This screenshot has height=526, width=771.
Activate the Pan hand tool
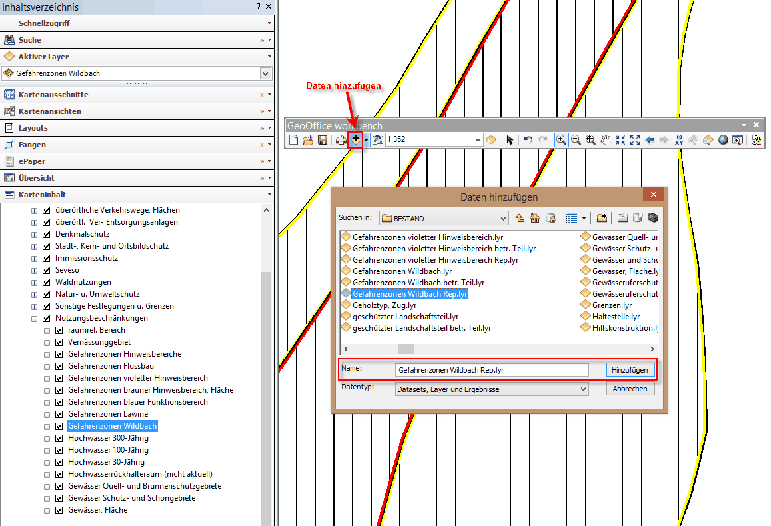pyautogui.click(x=605, y=140)
